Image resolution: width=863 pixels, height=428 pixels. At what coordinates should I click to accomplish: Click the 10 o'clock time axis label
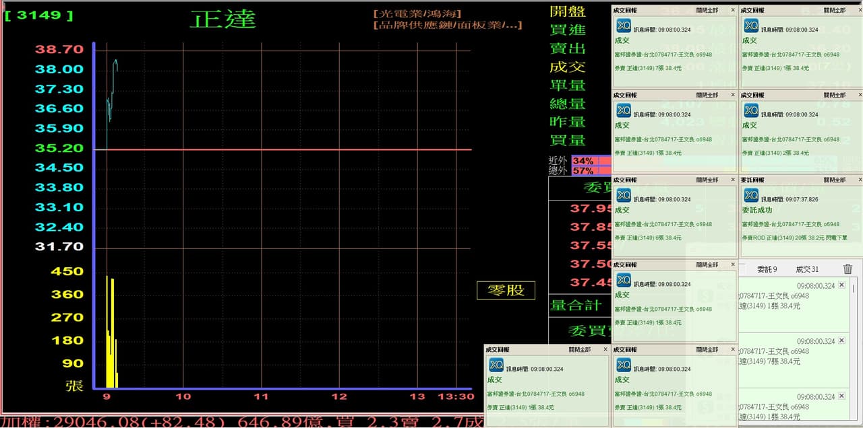coord(183,396)
